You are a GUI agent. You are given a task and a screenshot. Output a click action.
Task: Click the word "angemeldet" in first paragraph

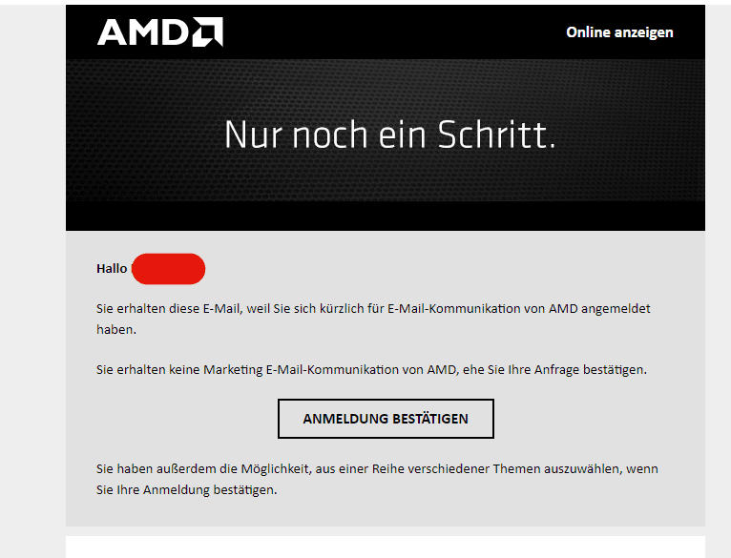616,309
